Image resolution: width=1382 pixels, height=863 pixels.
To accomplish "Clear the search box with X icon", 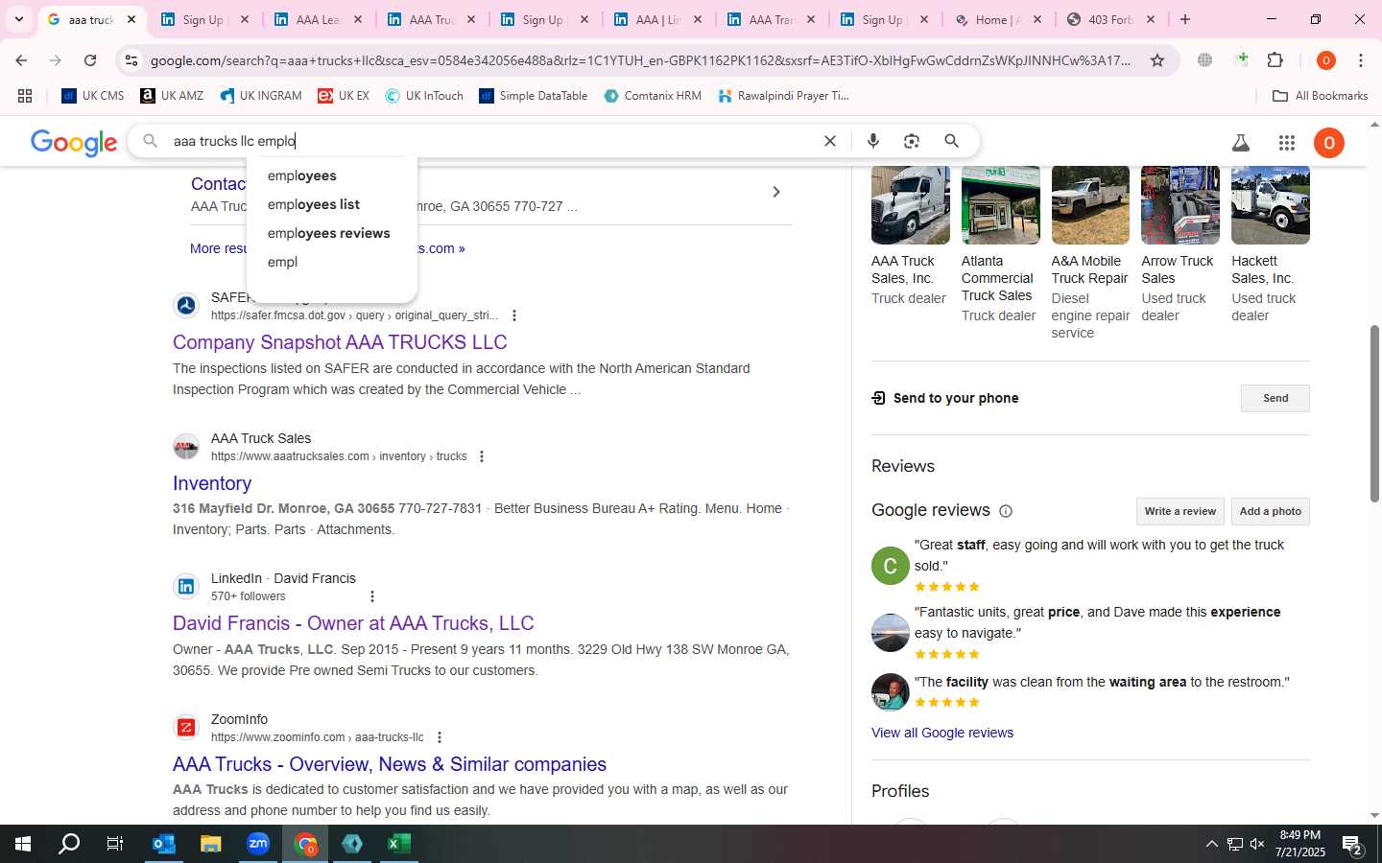I will coord(830,141).
